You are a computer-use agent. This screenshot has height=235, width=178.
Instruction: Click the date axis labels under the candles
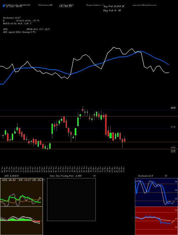[63, 169]
